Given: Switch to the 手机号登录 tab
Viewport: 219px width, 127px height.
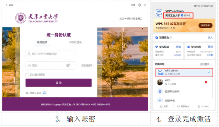Looking at the screenshot, I should [75, 42].
